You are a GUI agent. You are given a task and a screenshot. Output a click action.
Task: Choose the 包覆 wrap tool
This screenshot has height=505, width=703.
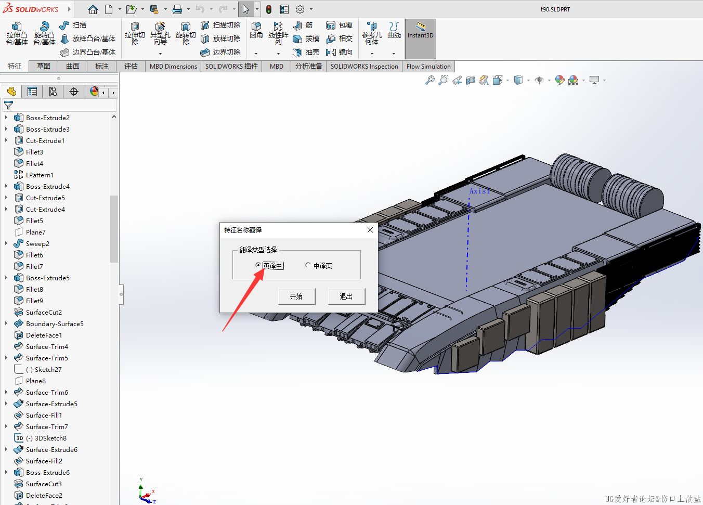pos(340,25)
